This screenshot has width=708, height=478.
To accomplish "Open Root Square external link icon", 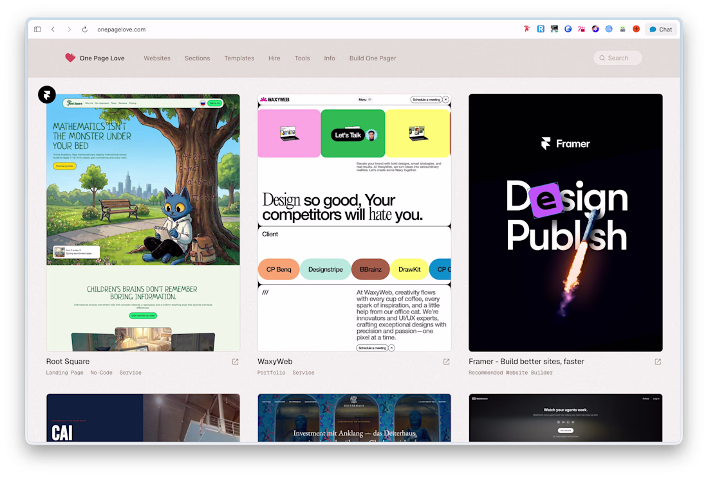I will point(235,362).
